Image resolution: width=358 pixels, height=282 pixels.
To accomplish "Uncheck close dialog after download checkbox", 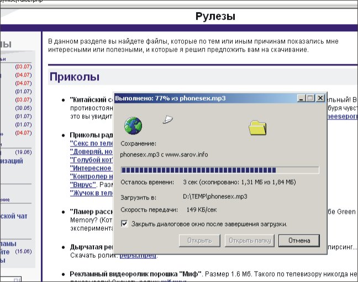I will pos(124,224).
